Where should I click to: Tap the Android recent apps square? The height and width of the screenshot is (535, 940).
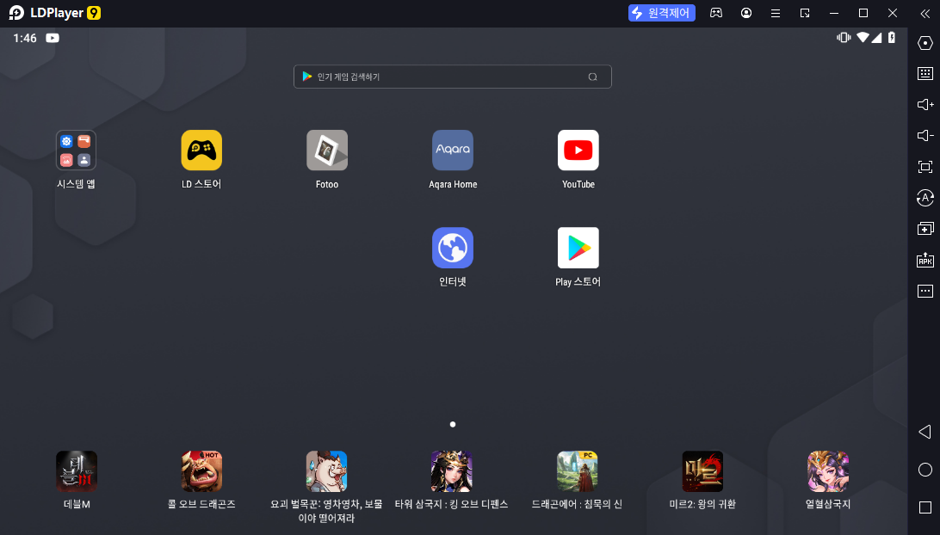point(925,507)
